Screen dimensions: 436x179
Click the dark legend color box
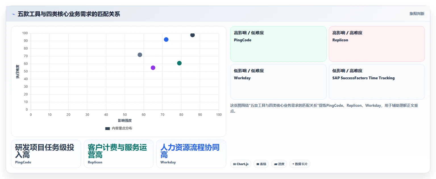click(x=107, y=128)
